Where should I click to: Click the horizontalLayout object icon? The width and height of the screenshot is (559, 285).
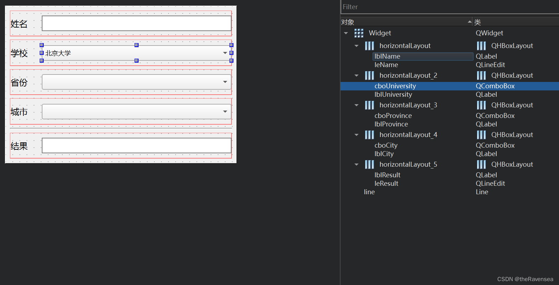pyautogui.click(x=370, y=46)
